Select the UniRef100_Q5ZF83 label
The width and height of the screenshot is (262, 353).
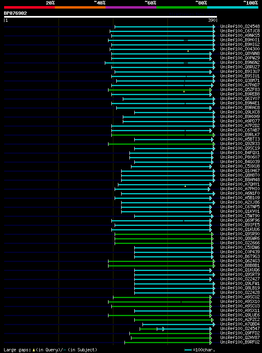tap(240, 89)
